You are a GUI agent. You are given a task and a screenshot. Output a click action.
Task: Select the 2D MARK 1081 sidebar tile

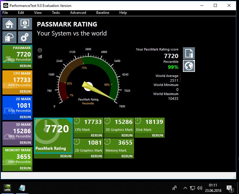tap(17, 105)
